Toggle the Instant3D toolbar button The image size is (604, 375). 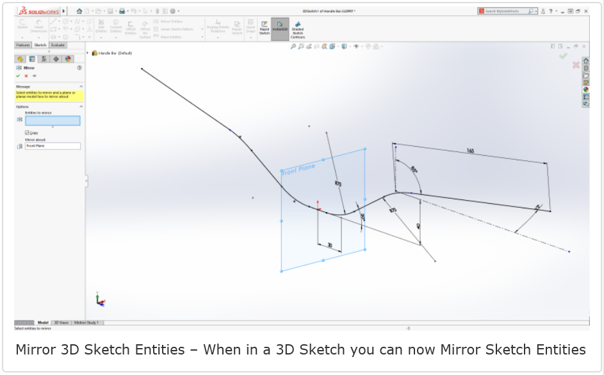(280, 26)
